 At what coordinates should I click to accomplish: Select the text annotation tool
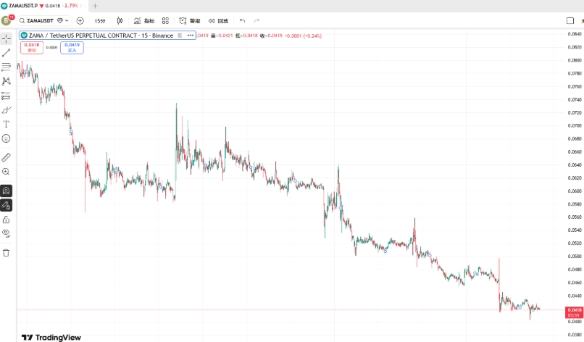(6, 124)
